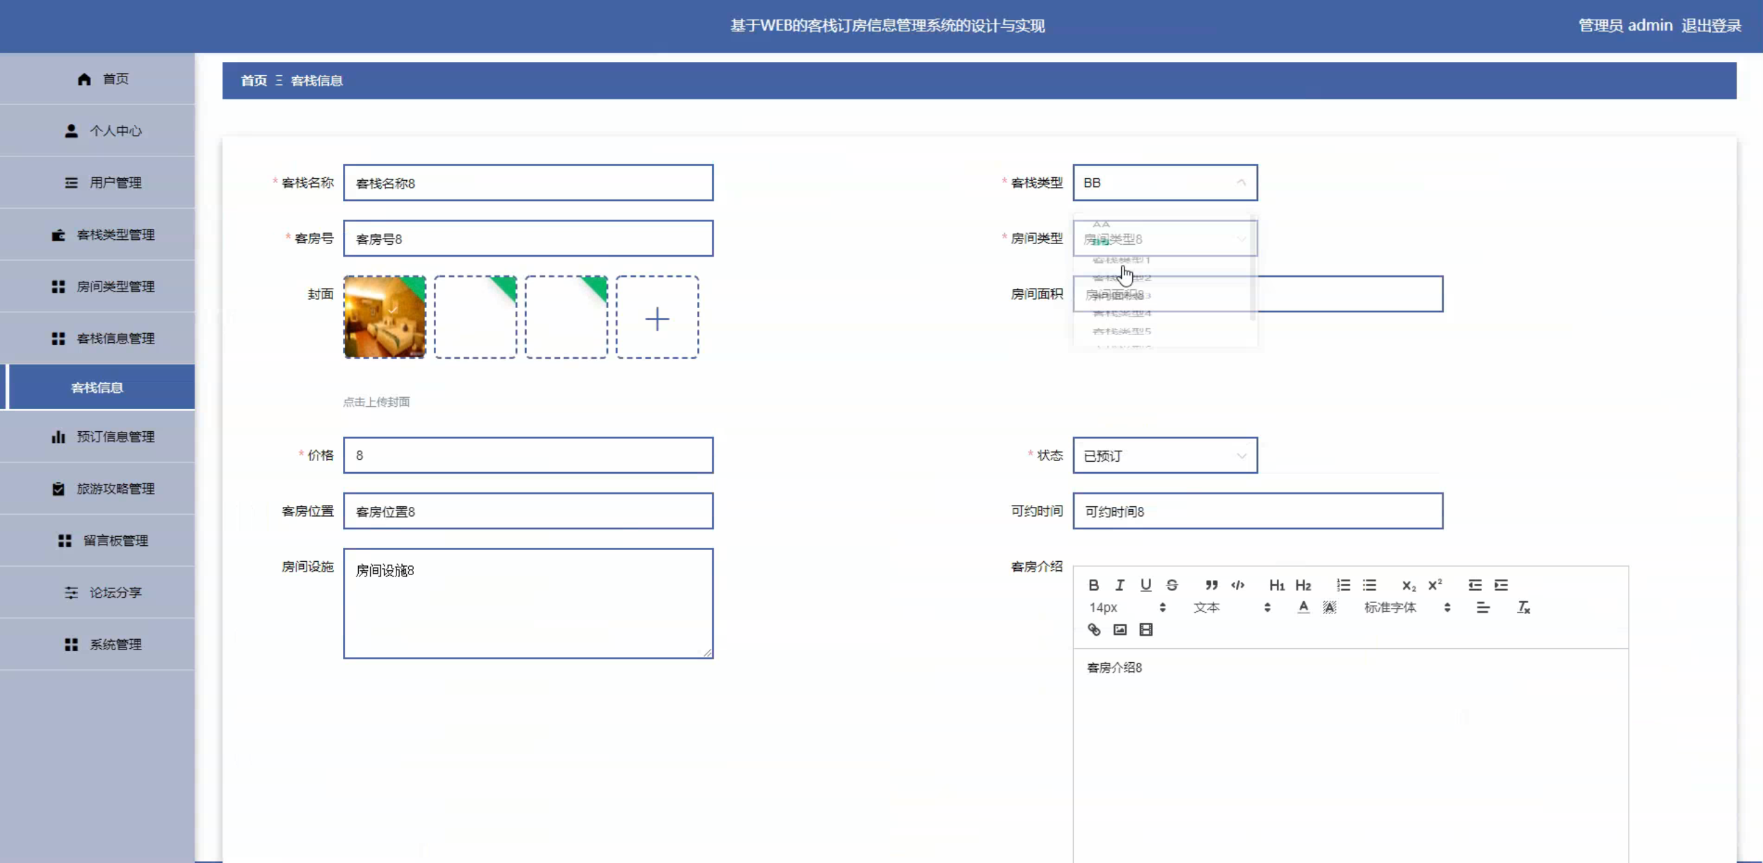
Task: Toggle bold formatting in the editor
Action: (1093, 585)
